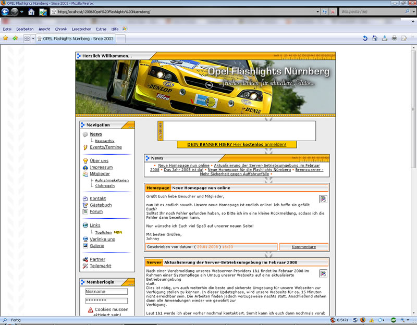Click the envelope icon beside Kontakt
The height and width of the screenshot is (325, 417).
(x=85, y=198)
